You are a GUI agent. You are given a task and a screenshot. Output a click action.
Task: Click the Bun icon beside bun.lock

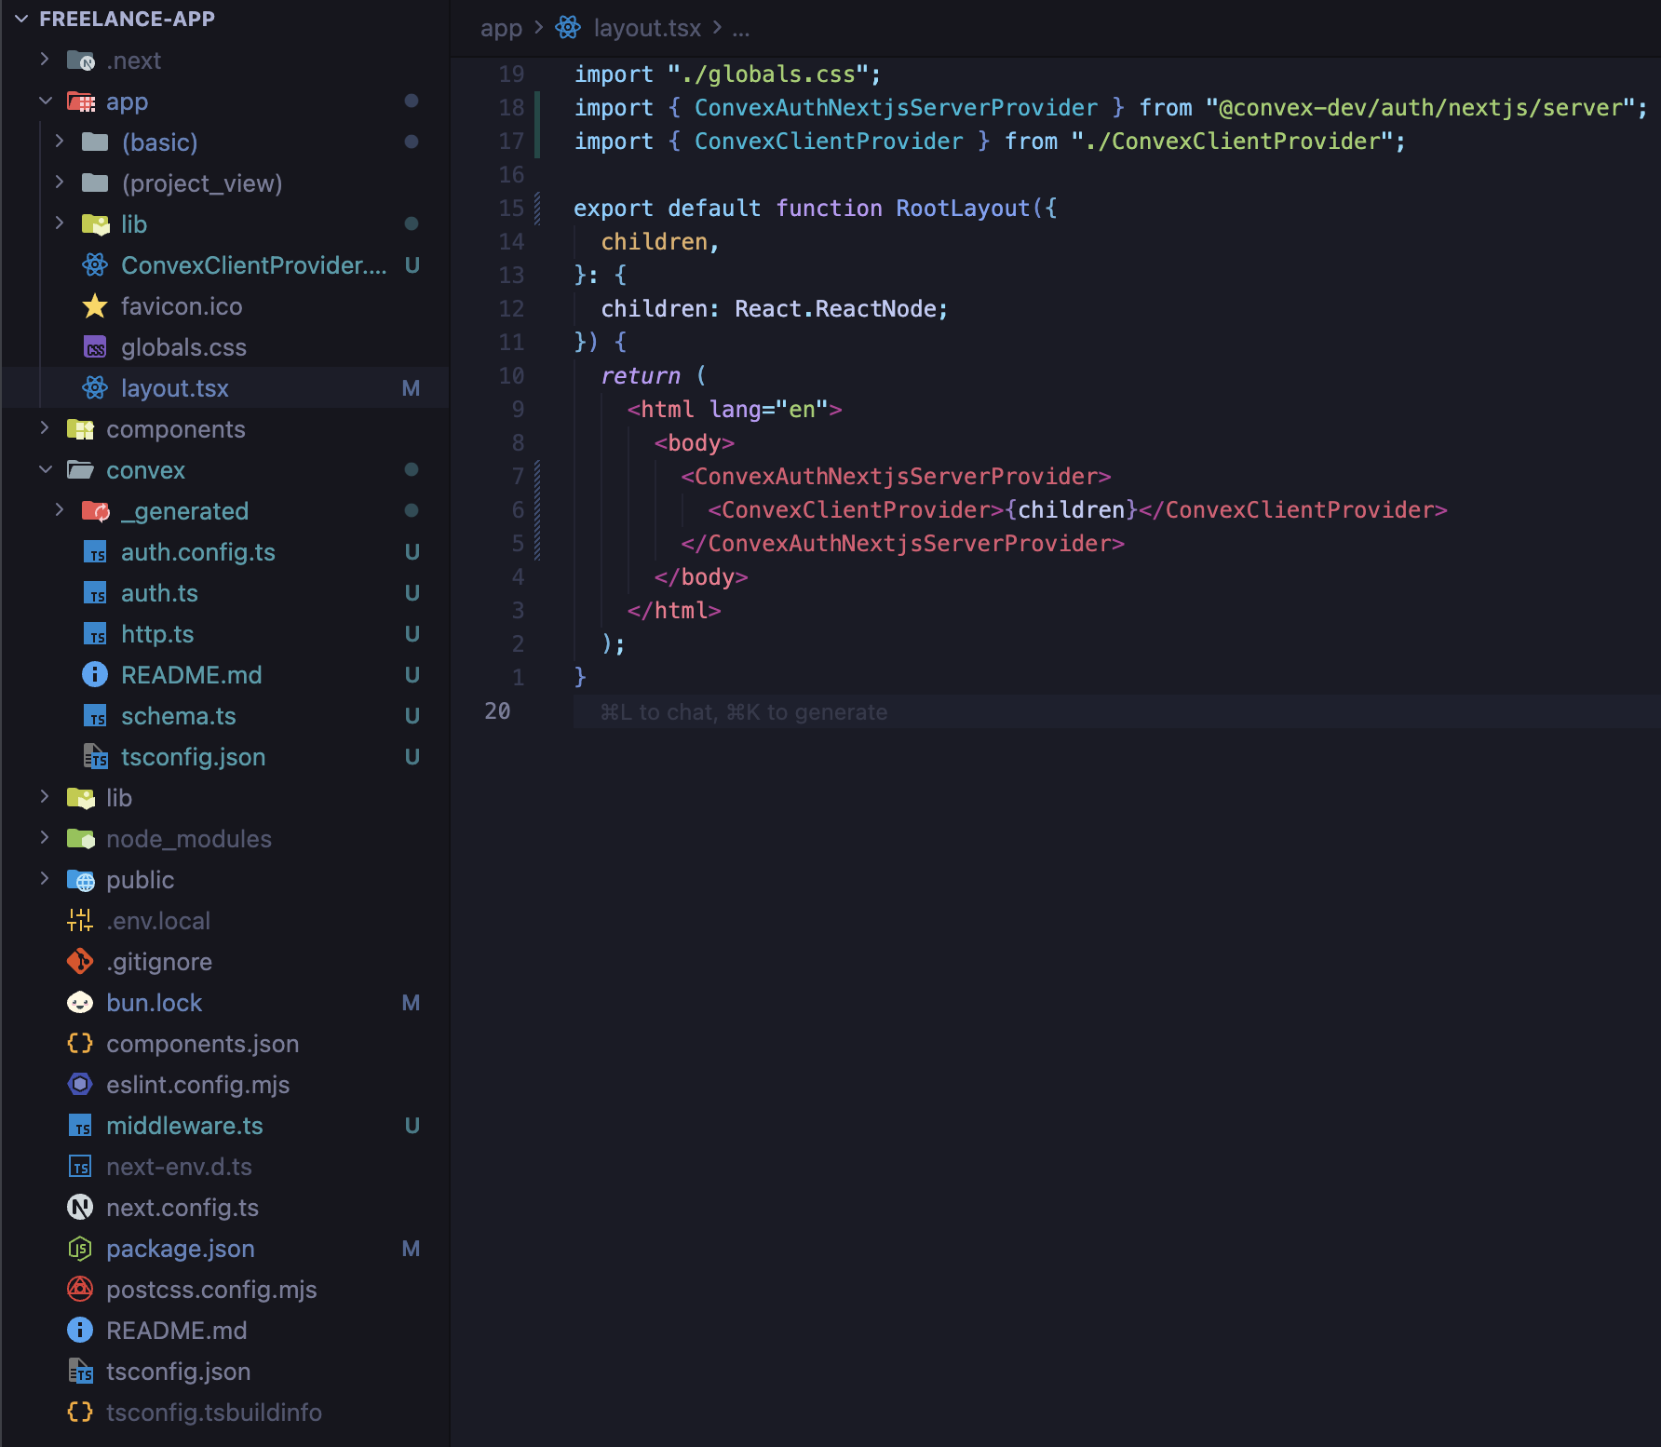(80, 1002)
